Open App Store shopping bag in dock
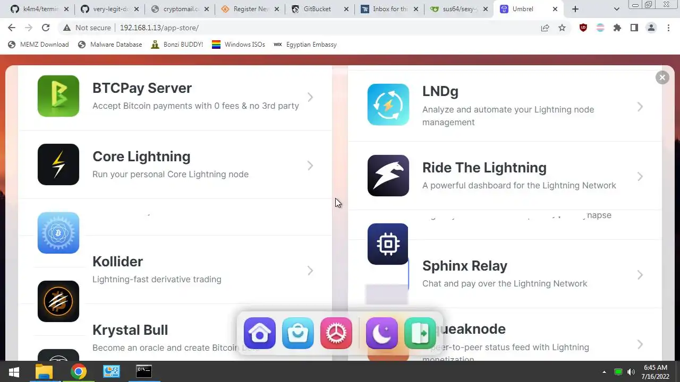Screen dimensions: 680x382 click(298, 333)
